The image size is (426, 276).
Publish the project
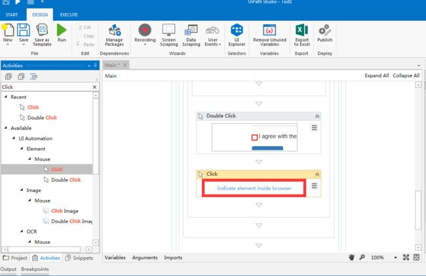tap(324, 33)
